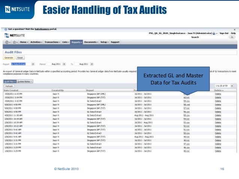Click the user role icon after Administrator

click(x=214, y=33)
